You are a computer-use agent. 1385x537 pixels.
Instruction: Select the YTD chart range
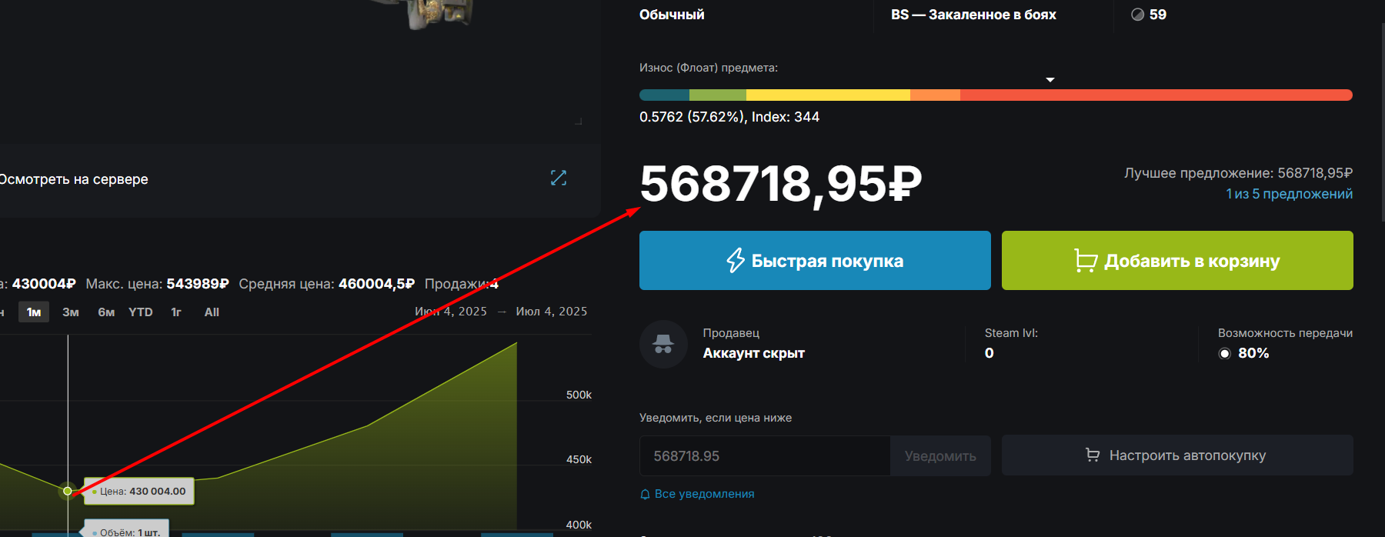(141, 312)
